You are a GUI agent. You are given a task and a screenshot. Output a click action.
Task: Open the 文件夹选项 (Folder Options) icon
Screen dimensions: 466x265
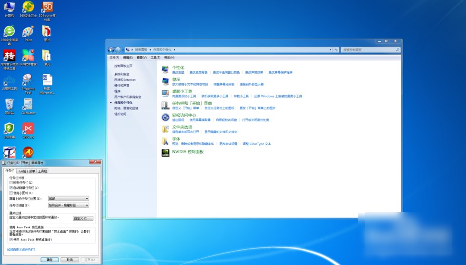pos(165,129)
